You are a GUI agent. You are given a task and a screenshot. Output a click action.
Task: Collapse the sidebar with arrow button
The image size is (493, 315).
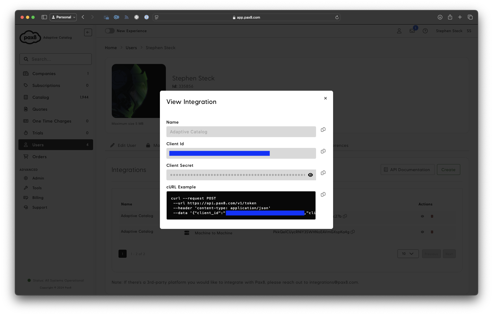88,32
